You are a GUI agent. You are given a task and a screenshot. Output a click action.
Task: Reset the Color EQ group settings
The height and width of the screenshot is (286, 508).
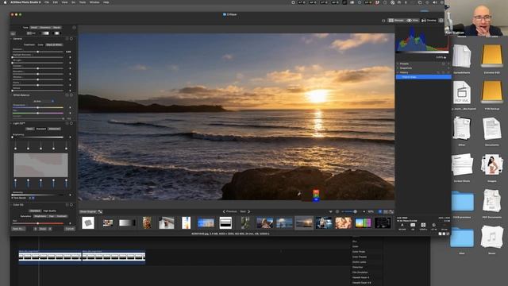(71, 205)
